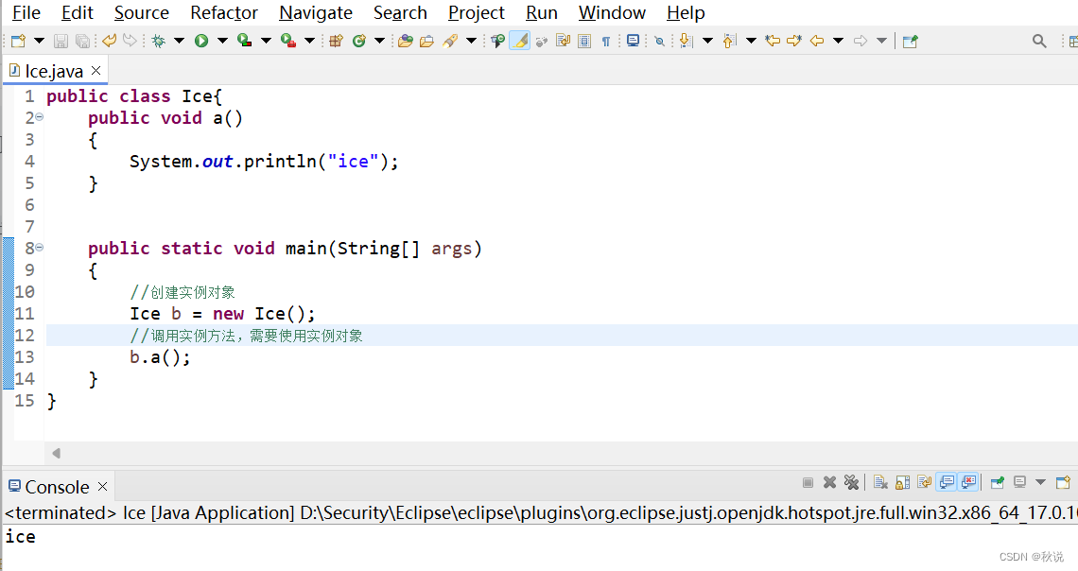1078x571 pixels.
Task: Expand the New Java Class dropdown arrow
Action: point(379,42)
